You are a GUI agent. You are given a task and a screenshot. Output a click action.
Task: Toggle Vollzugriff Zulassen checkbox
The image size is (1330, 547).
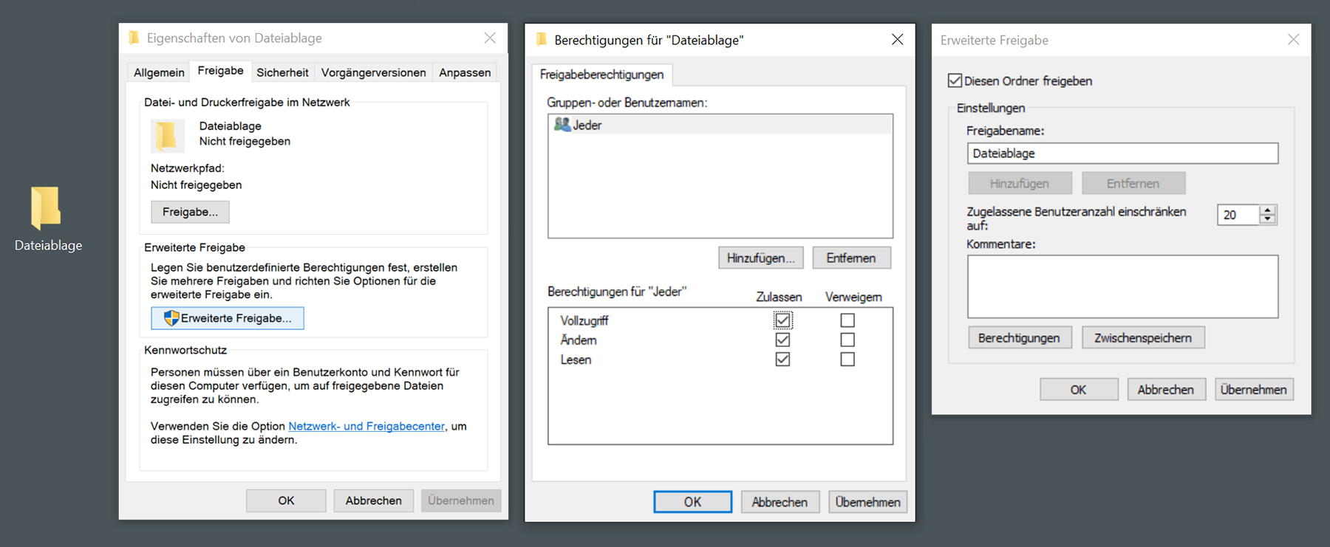782,320
